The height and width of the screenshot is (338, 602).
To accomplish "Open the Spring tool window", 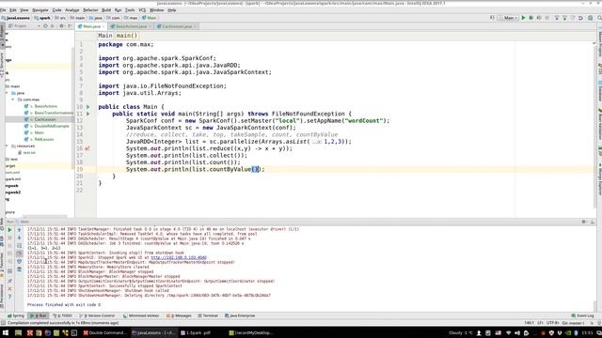I will coord(16,315).
